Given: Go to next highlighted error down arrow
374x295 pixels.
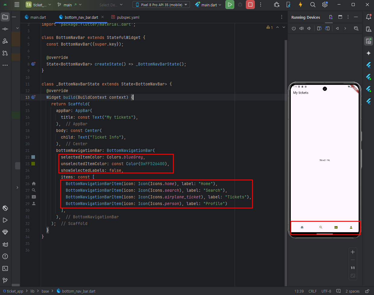Looking at the screenshot, I should click(x=284, y=27).
